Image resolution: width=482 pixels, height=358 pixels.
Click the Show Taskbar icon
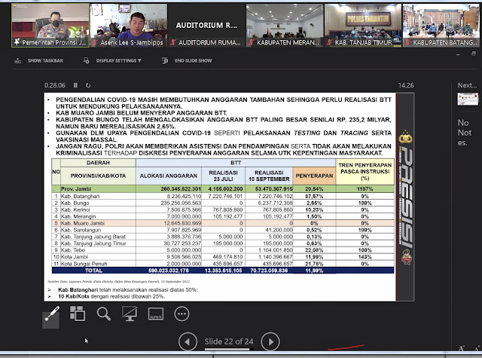(x=17, y=60)
